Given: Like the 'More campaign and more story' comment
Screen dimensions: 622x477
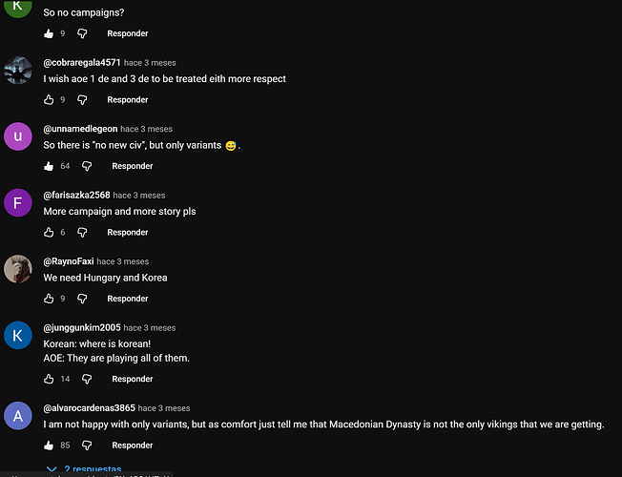Looking at the screenshot, I should coord(49,232).
